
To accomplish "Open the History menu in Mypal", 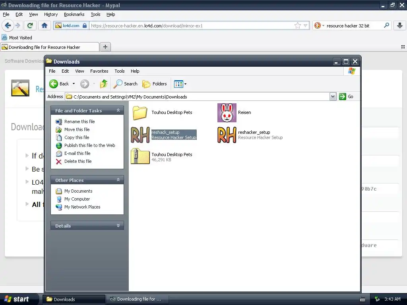I will pos(51,14).
